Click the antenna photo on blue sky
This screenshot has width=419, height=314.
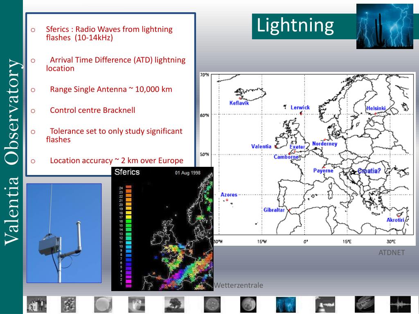(x=64, y=233)
